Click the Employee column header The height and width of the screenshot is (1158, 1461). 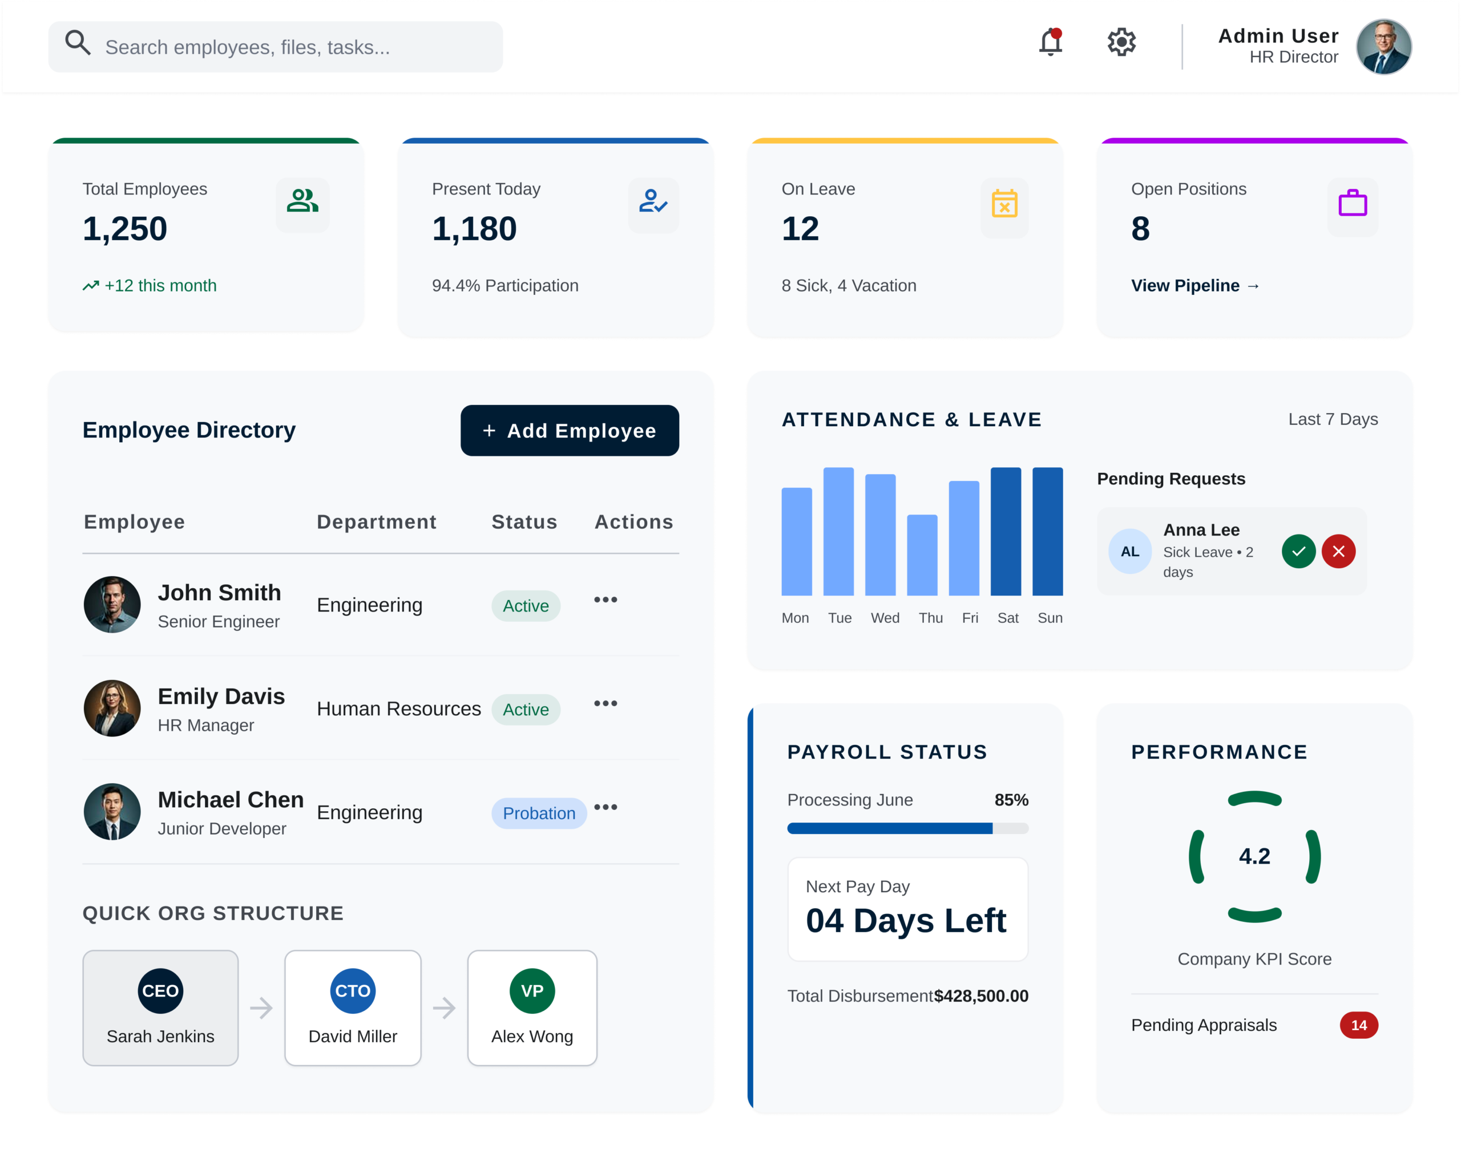click(134, 522)
